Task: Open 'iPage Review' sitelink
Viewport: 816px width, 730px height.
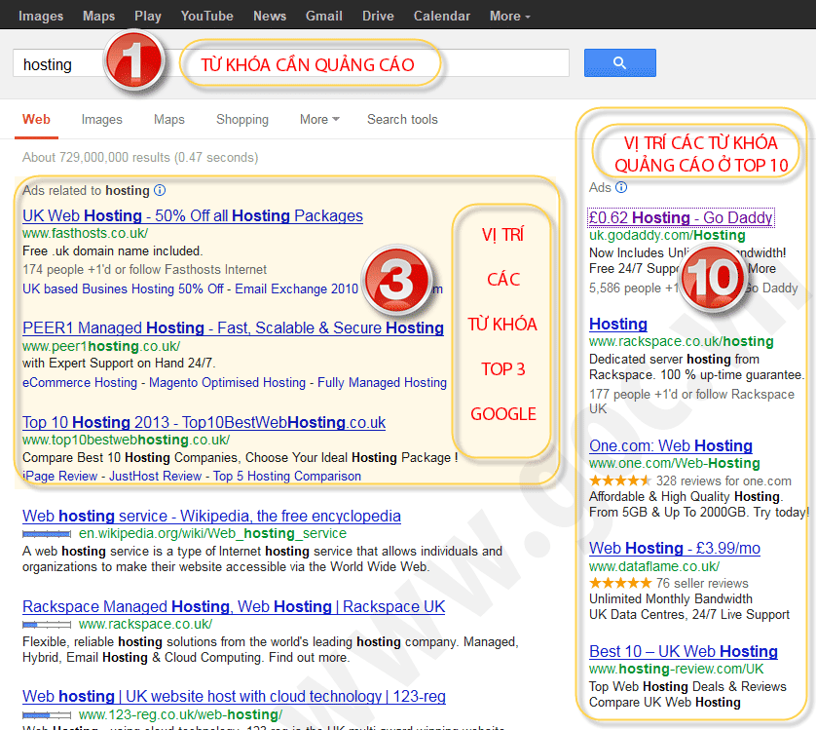Action: pos(59,476)
